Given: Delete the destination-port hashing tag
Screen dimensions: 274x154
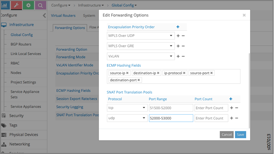Looking at the screenshot, I should click(139, 80).
